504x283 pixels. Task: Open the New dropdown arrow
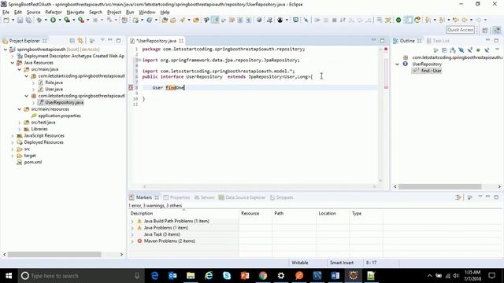point(13,20)
